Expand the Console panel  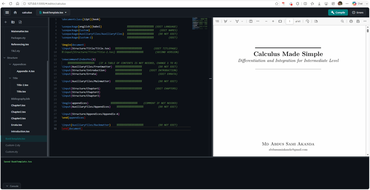12,186
